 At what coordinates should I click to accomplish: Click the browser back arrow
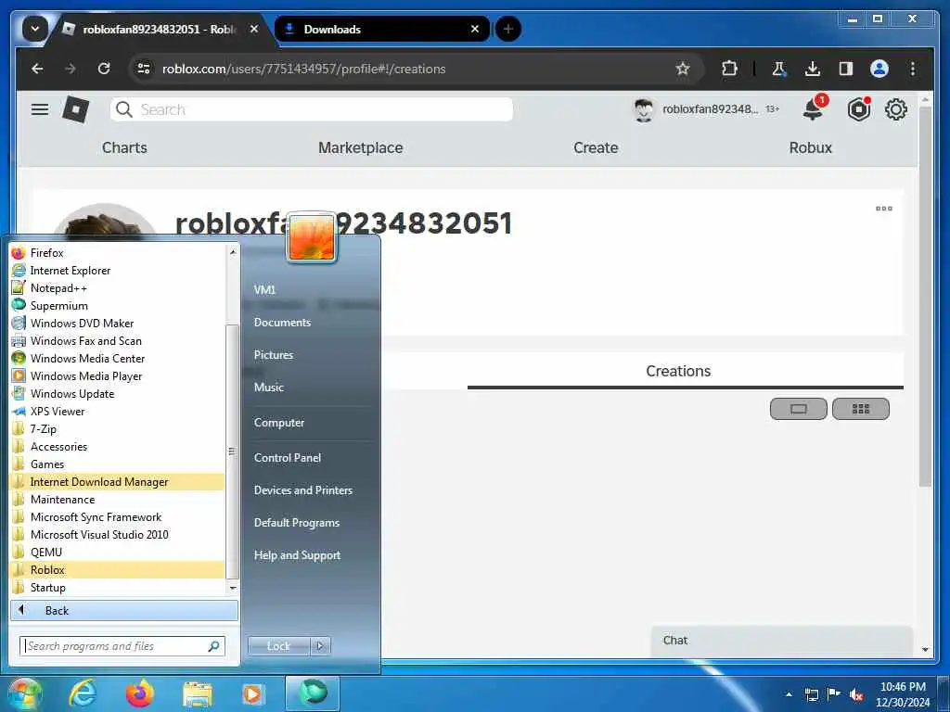click(x=37, y=69)
